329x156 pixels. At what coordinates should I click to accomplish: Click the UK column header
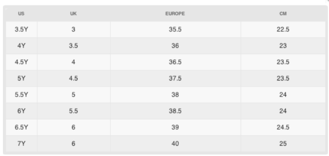tap(73, 14)
